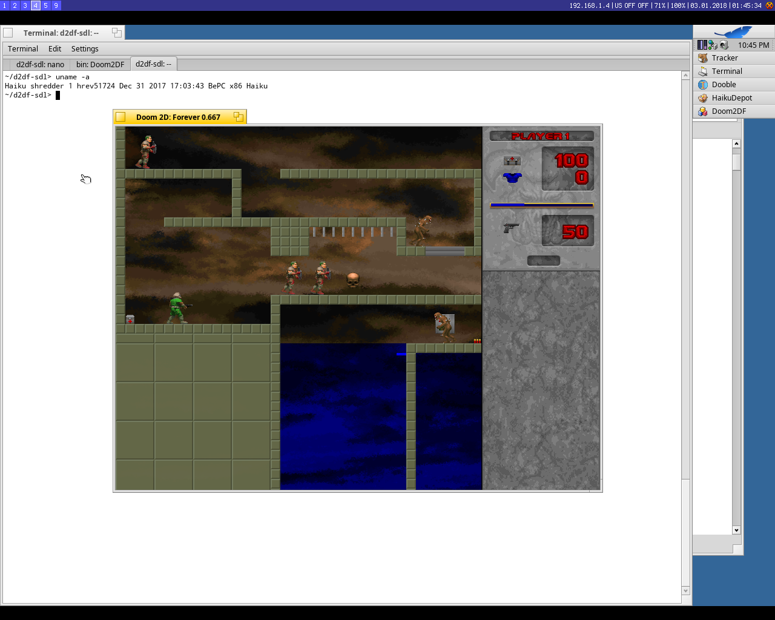Click the blue progress bar in game HUD
Screen dimensions: 775x620
[x=542, y=205]
